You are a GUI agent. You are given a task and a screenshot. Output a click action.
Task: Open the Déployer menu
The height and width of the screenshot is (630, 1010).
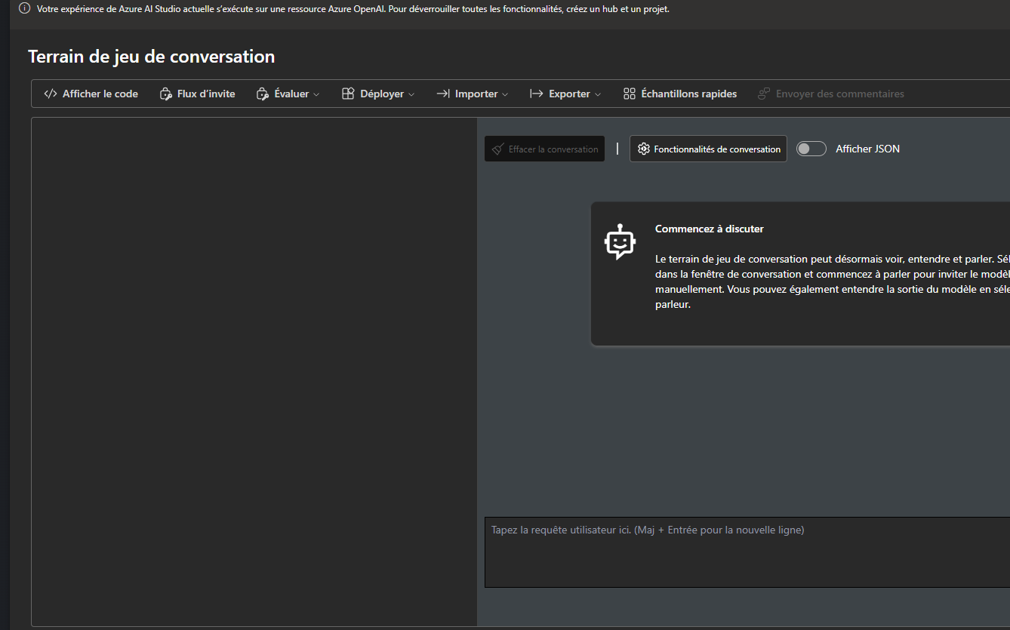coord(379,94)
